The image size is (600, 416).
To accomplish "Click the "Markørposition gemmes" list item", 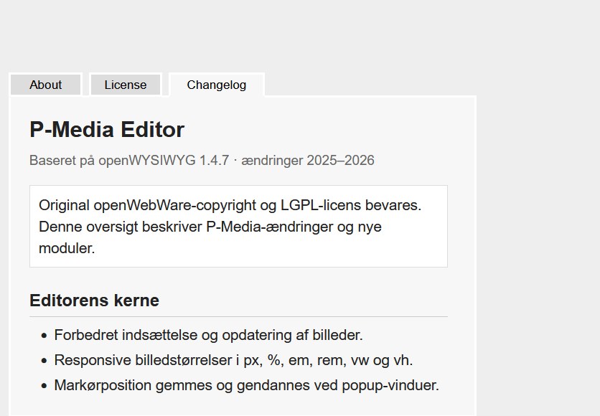I will click(x=246, y=385).
